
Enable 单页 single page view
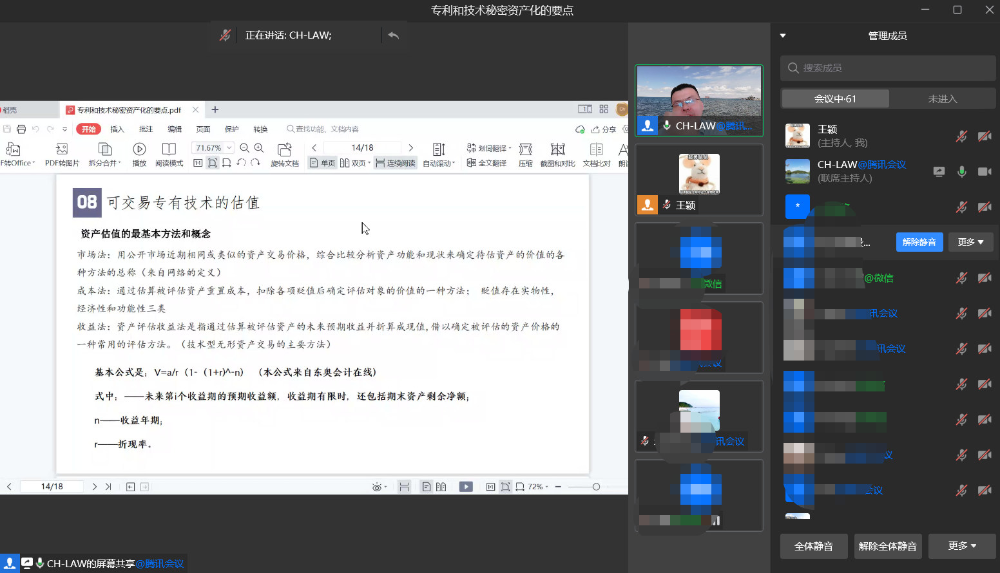tap(322, 163)
